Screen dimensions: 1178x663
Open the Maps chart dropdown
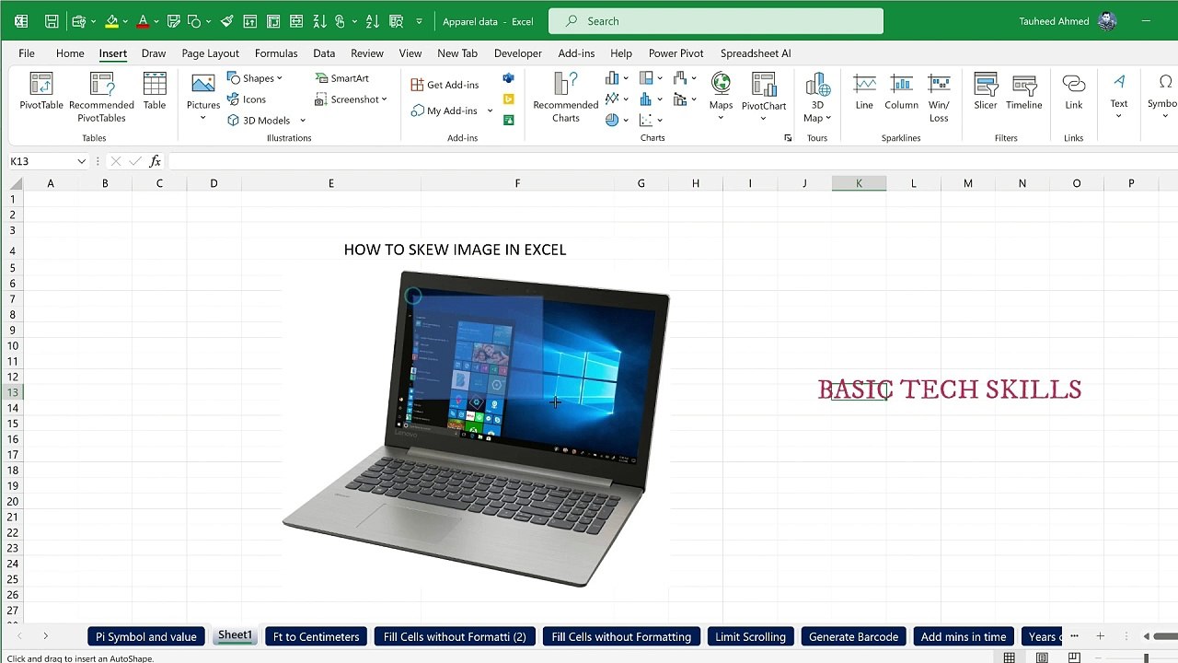click(x=722, y=118)
